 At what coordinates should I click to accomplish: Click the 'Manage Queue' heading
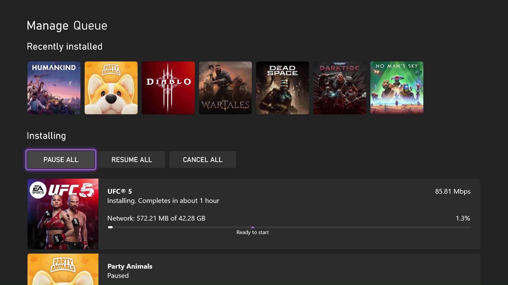pos(67,26)
